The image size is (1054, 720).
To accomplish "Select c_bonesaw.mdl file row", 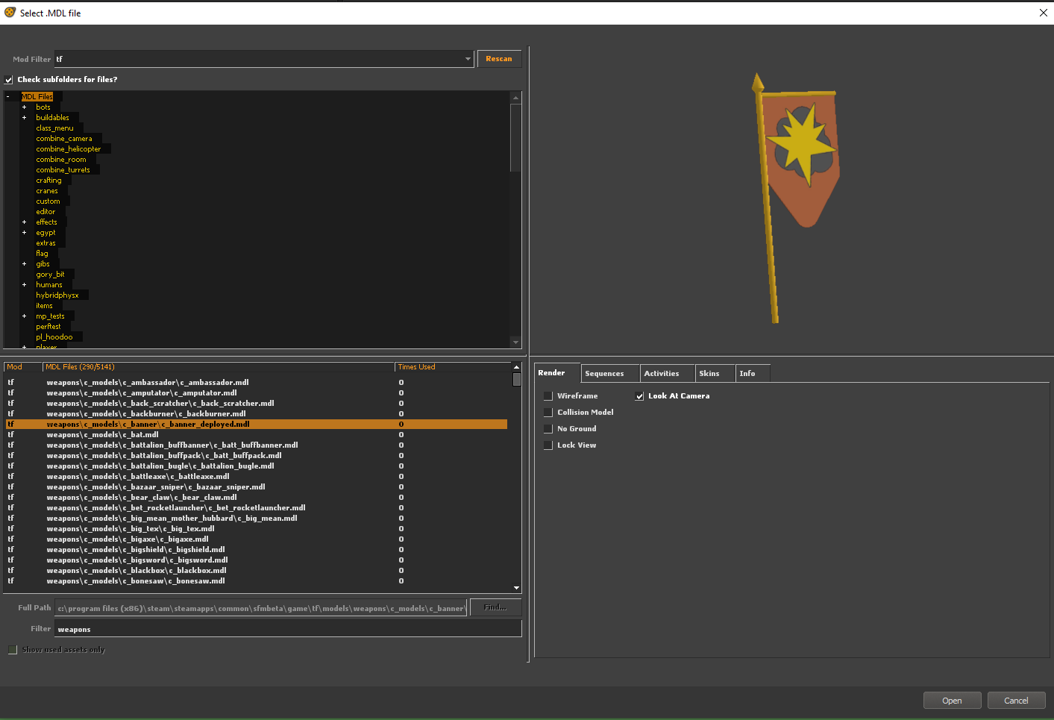I will click(x=257, y=581).
